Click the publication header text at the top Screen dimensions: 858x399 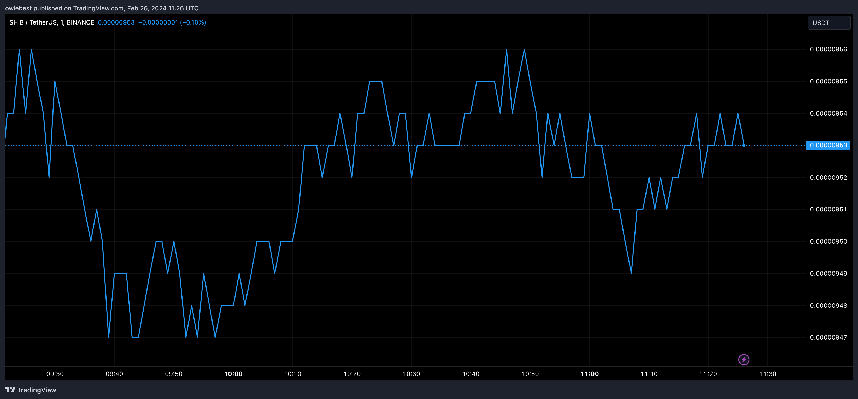click(102, 8)
